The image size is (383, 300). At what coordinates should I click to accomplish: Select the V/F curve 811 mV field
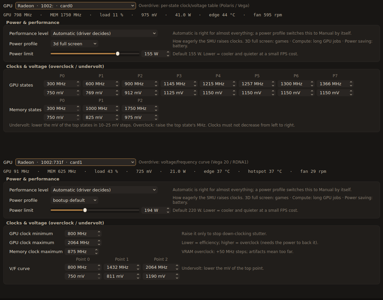tap(122, 276)
